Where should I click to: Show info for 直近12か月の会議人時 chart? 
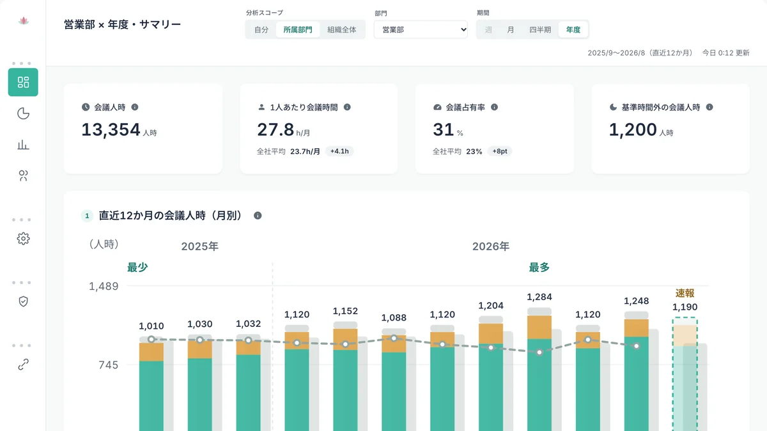(258, 216)
